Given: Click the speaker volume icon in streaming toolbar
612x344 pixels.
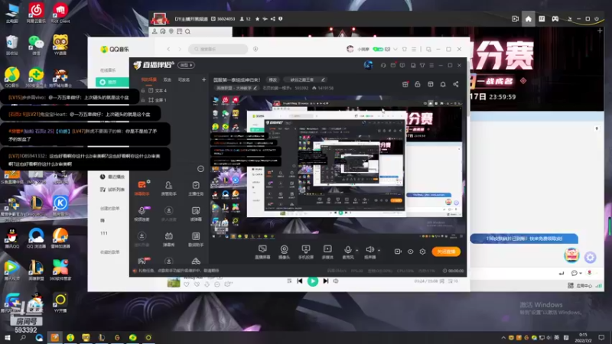Looking at the screenshot, I should 369,250.
